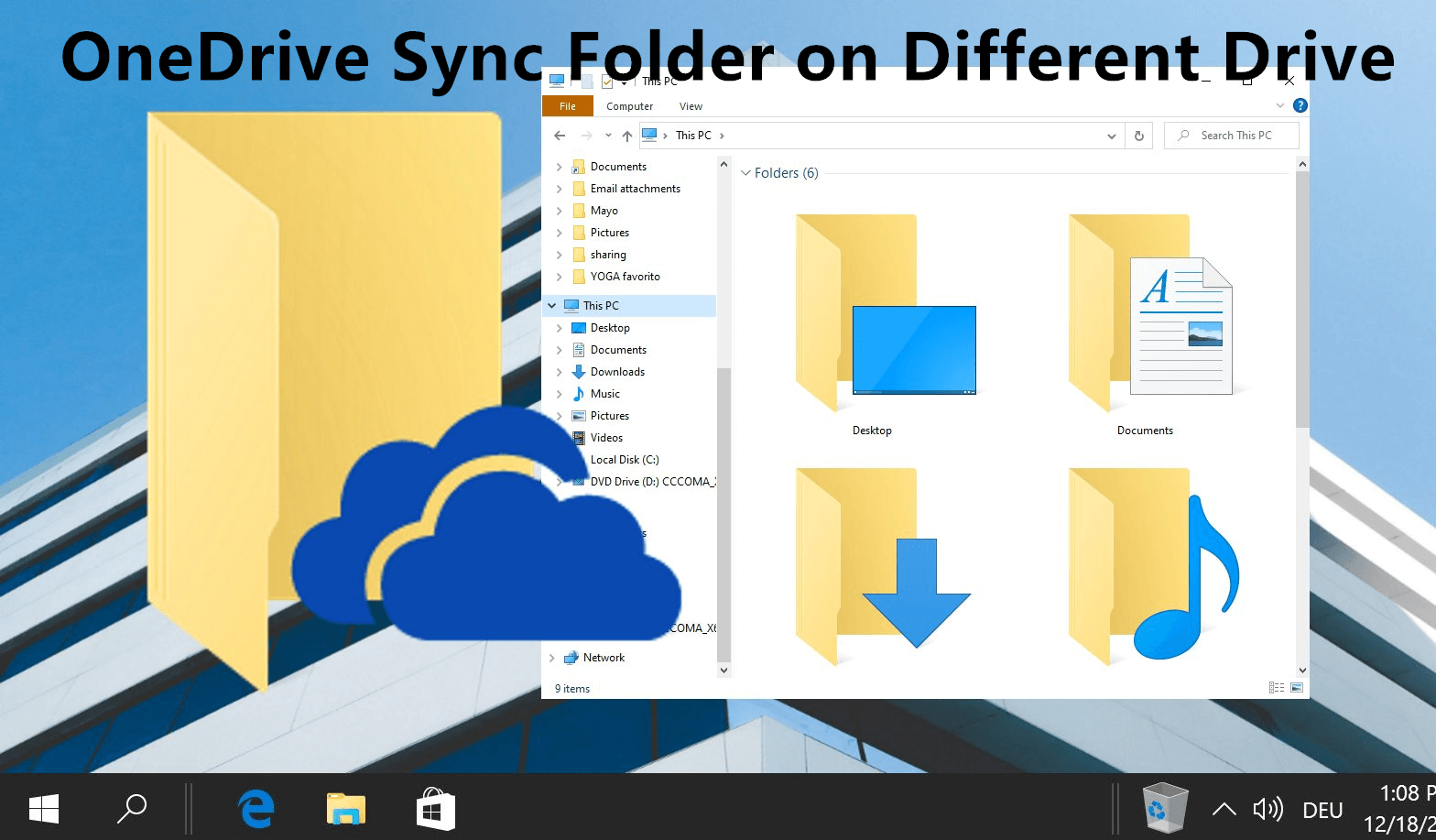The width and height of the screenshot is (1436, 840).
Task: Open the File Explorer help icon
Action: coord(1300,106)
